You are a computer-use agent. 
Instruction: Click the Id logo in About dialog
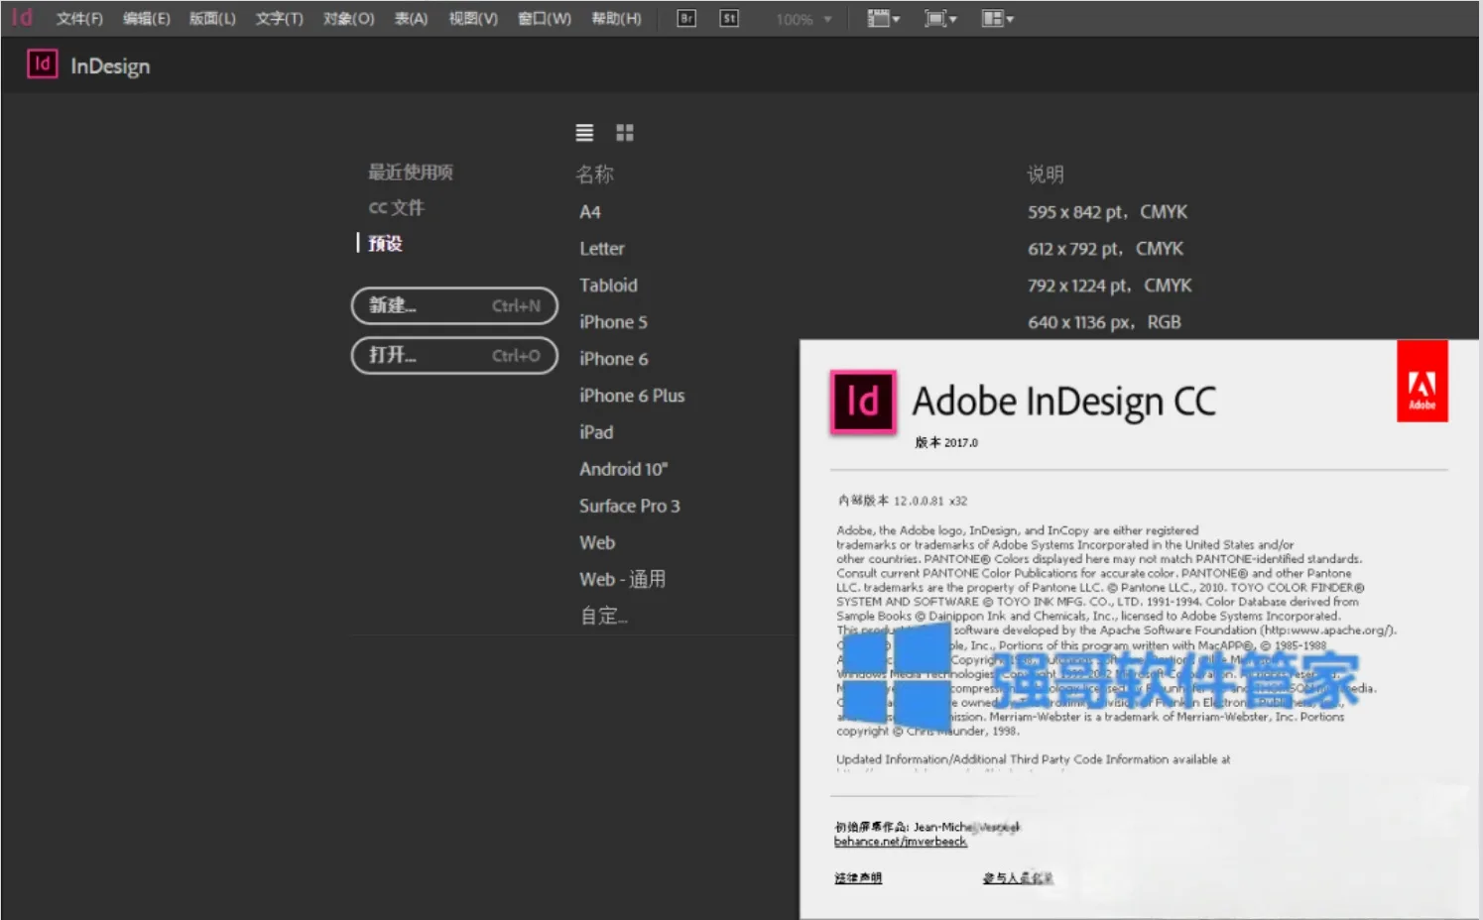tap(863, 402)
